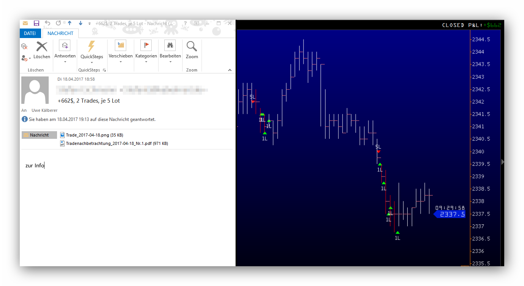The height and width of the screenshot is (286, 524).
Task: Click the info icon in the reply notice
Action: 25,119
